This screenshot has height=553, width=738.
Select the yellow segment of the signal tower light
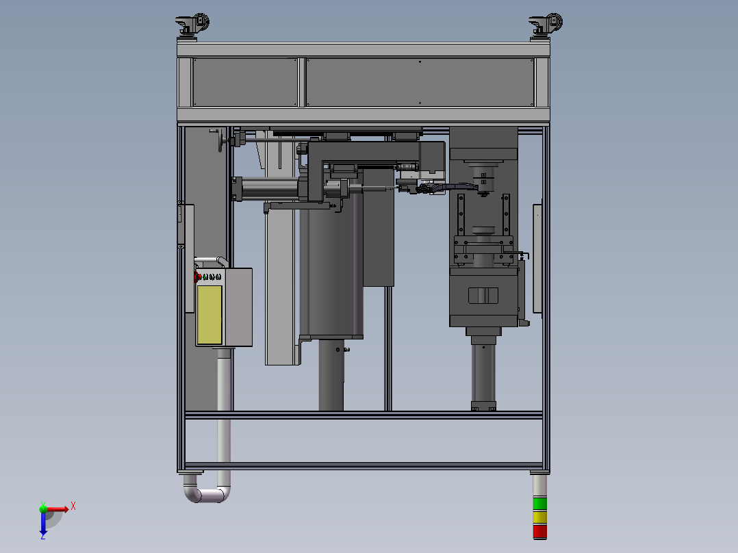pyautogui.click(x=539, y=517)
